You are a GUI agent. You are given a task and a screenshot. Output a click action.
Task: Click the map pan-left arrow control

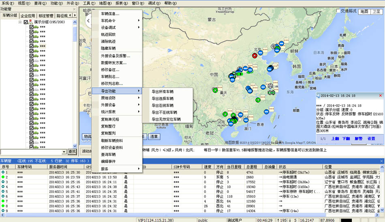point(87,20)
